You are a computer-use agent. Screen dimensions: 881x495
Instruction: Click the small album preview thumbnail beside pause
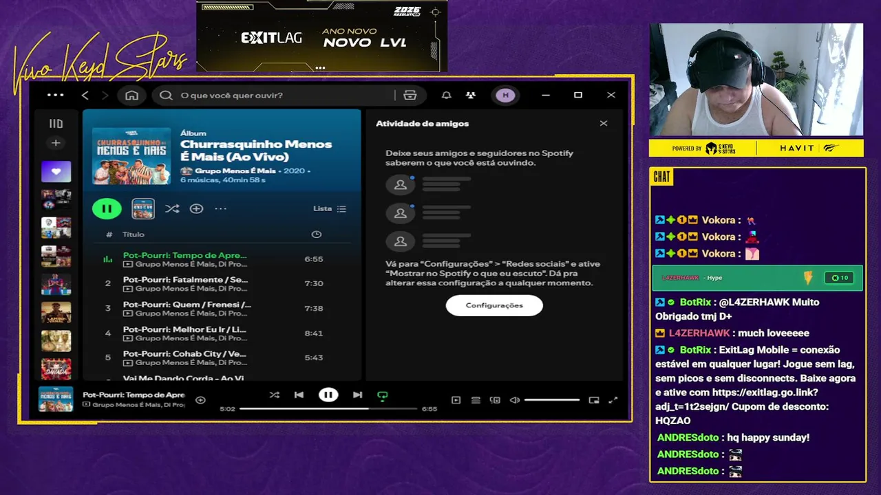143,208
